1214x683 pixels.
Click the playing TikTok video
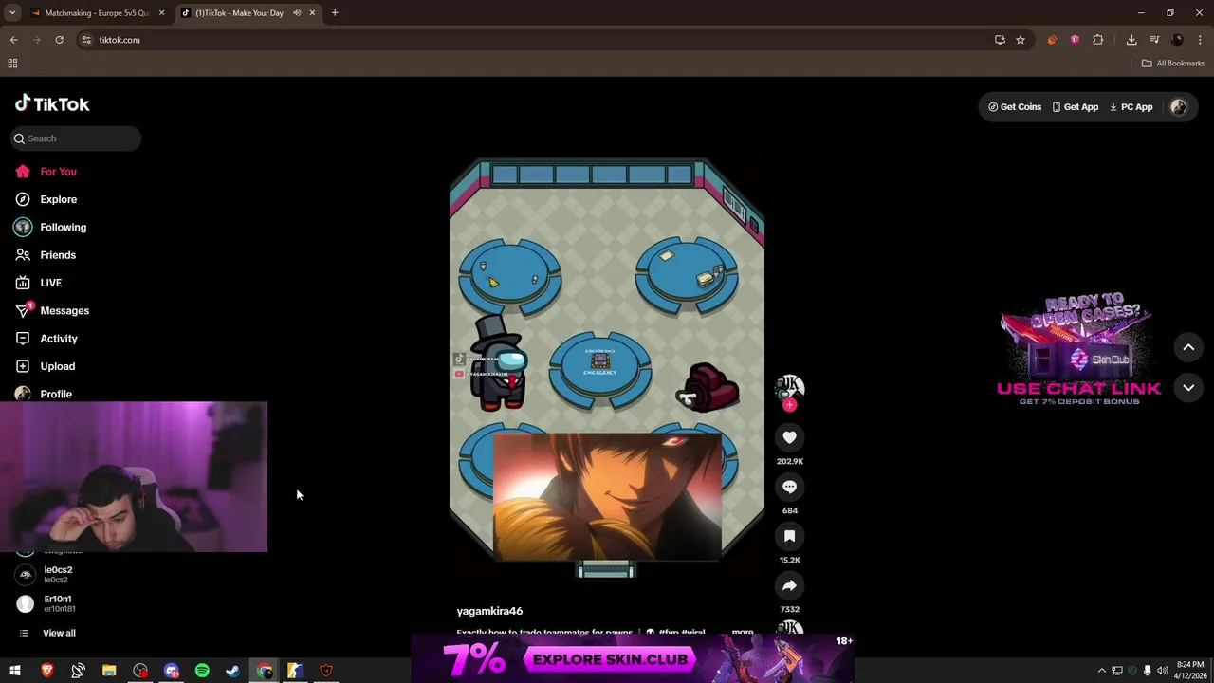click(x=607, y=365)
